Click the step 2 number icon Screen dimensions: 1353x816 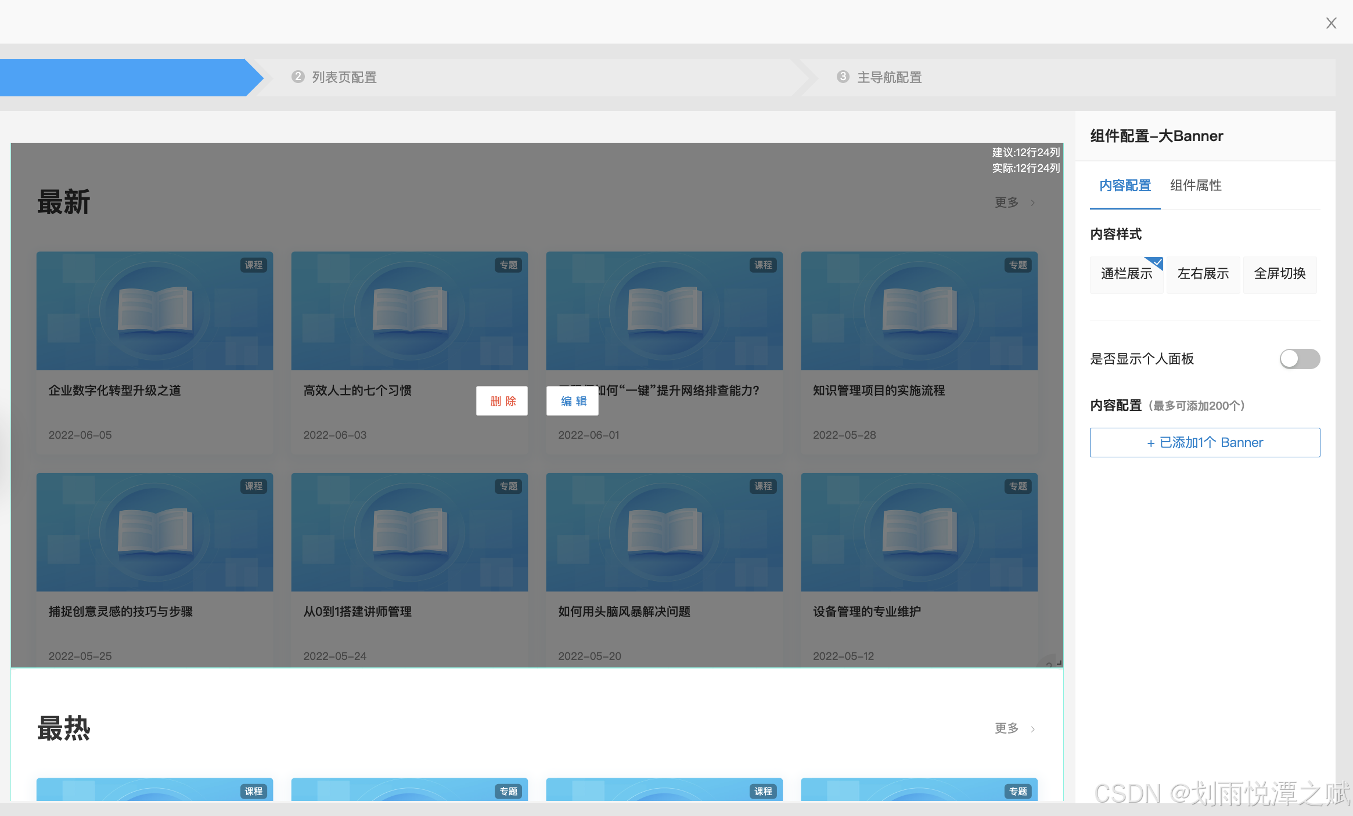tap(298, 77)
